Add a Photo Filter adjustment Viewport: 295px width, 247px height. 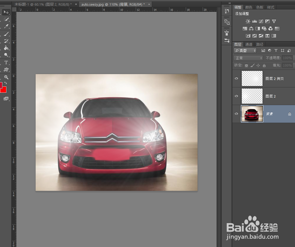[264, 29]
